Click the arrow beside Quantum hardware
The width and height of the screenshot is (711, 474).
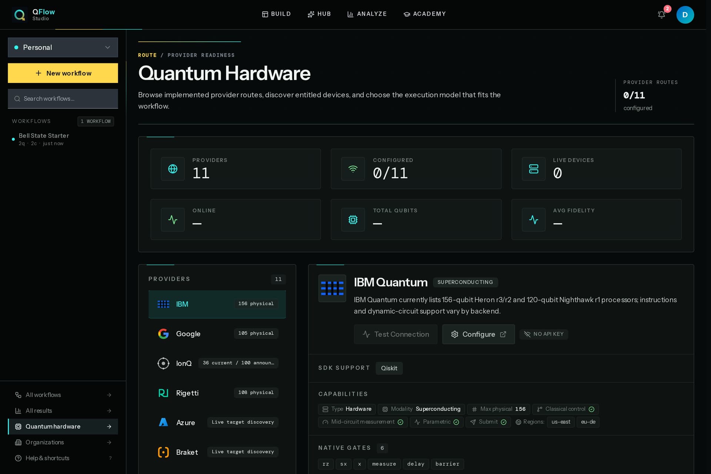click(109, 427)
